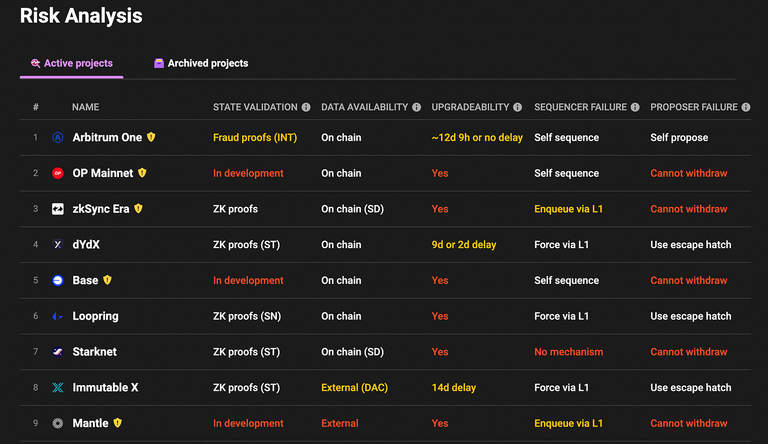This screenshot has height=444, width=768.
Task: Click the warning shield beside OP Mainnet
Action: 142,173
